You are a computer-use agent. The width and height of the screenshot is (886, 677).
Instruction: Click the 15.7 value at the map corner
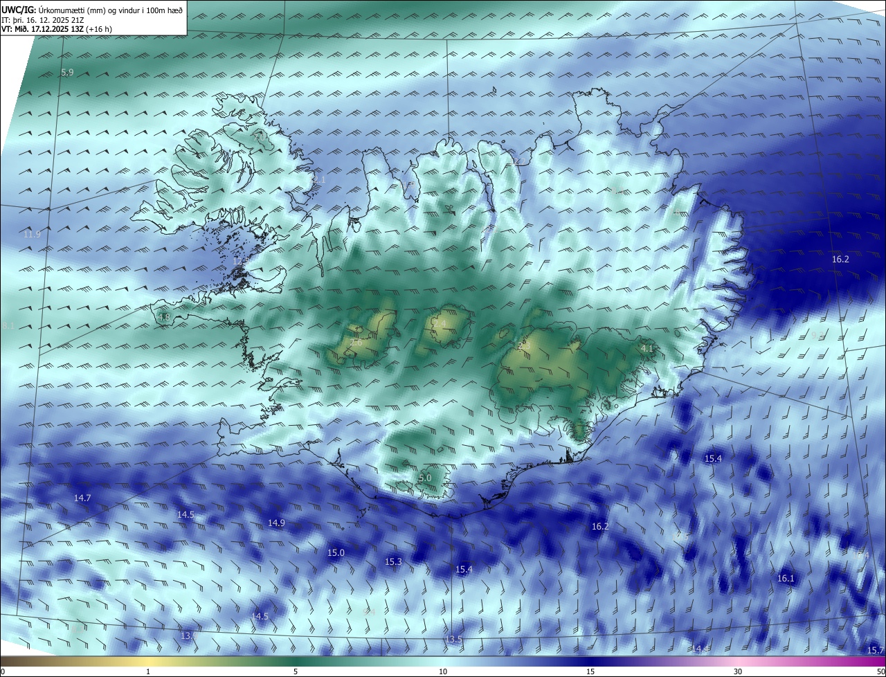coord(875,650)
